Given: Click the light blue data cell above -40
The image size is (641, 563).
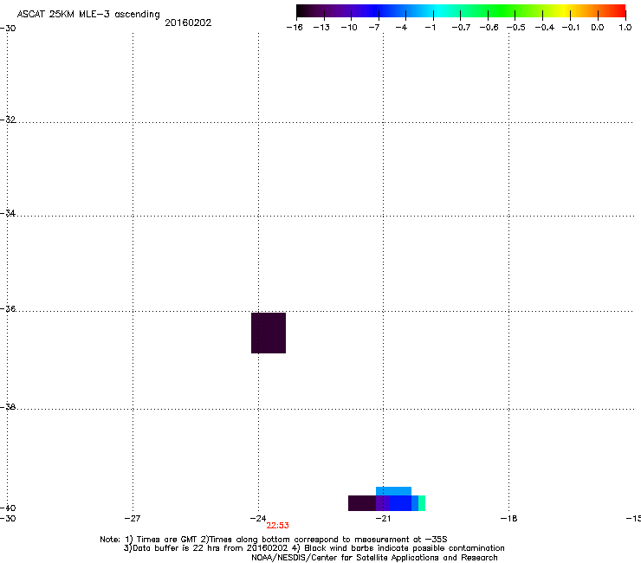Looking at the screenshot, I should coord(393,491).
